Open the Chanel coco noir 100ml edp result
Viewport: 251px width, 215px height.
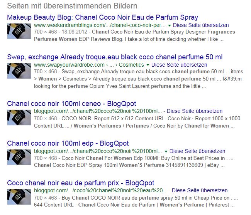pos(68,143)
